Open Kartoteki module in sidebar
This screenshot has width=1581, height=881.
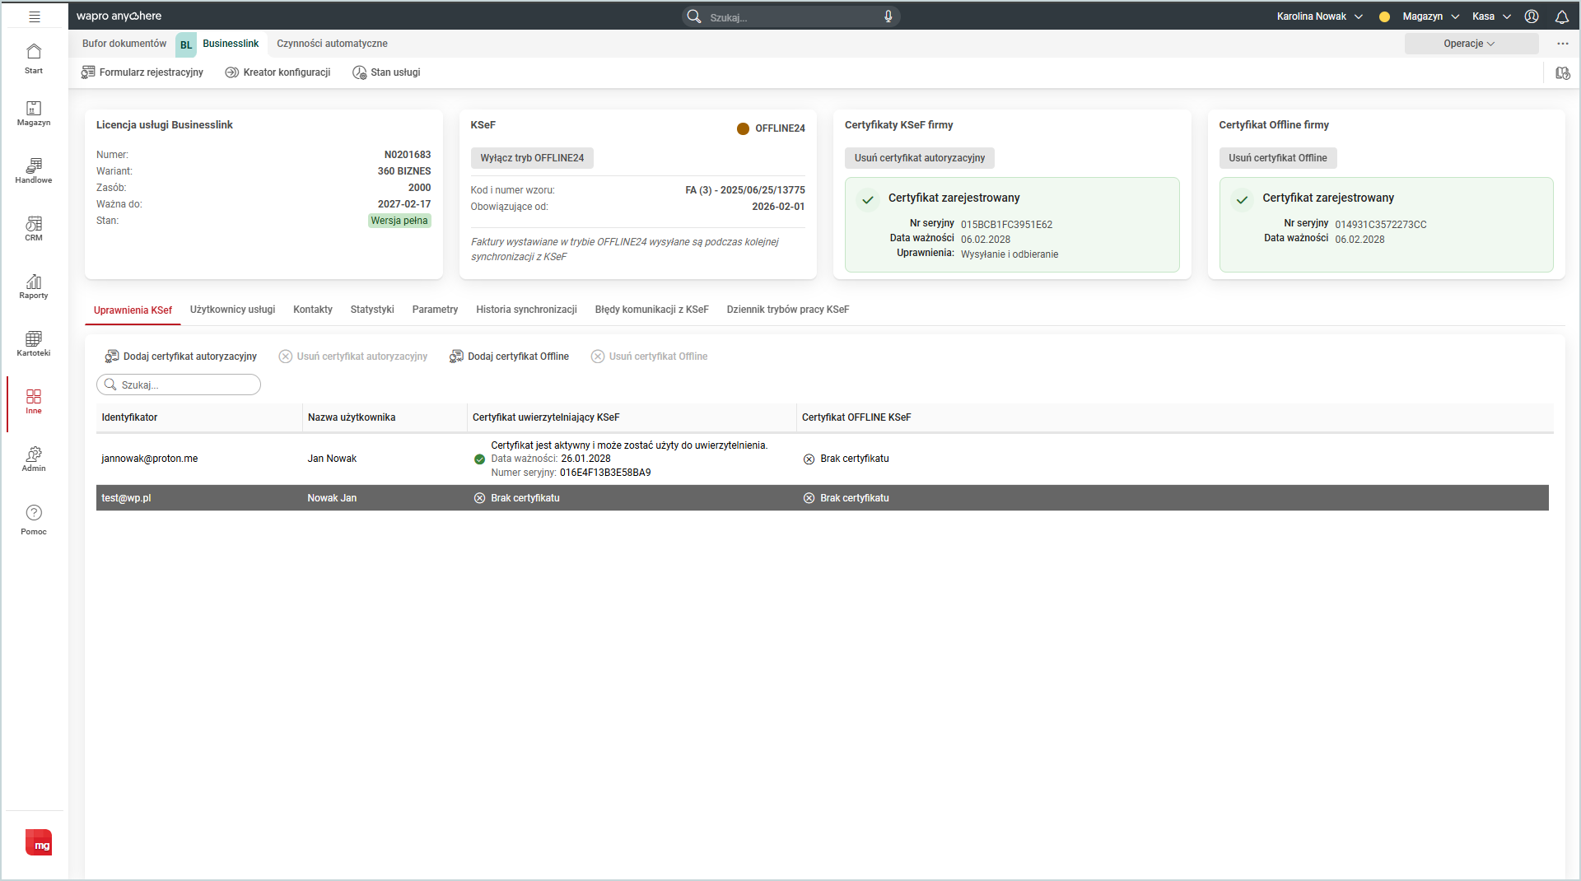(34, 344)
